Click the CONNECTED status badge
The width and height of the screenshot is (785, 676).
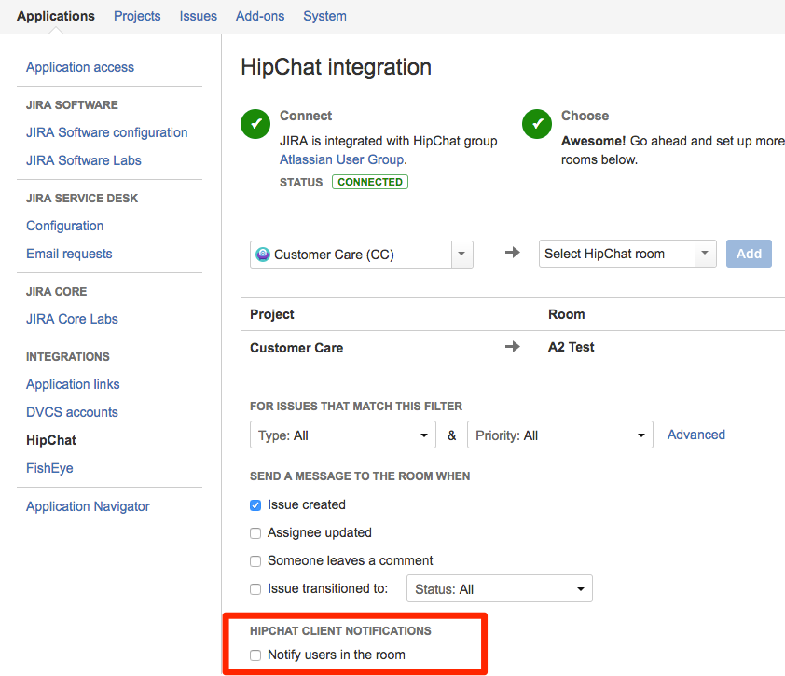pos(370,182)
